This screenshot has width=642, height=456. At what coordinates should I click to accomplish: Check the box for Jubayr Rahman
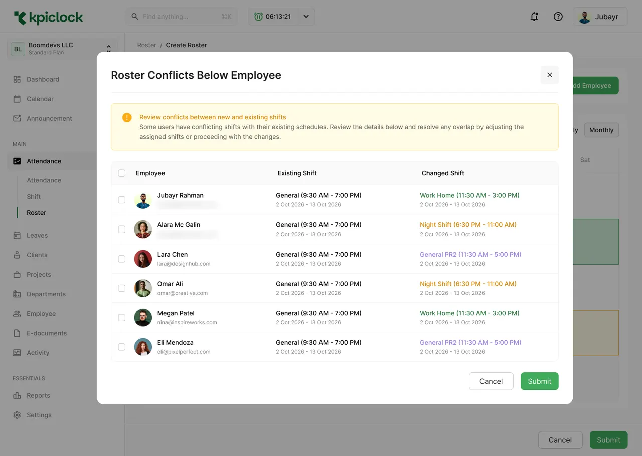pos(122,200)
